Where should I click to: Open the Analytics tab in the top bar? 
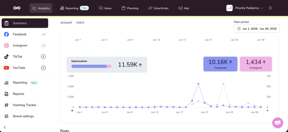[41, 8]
